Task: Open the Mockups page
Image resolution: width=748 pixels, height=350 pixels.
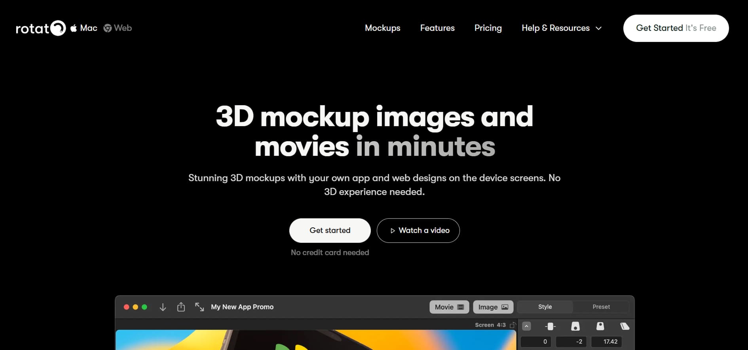Action: coord(382,28)
